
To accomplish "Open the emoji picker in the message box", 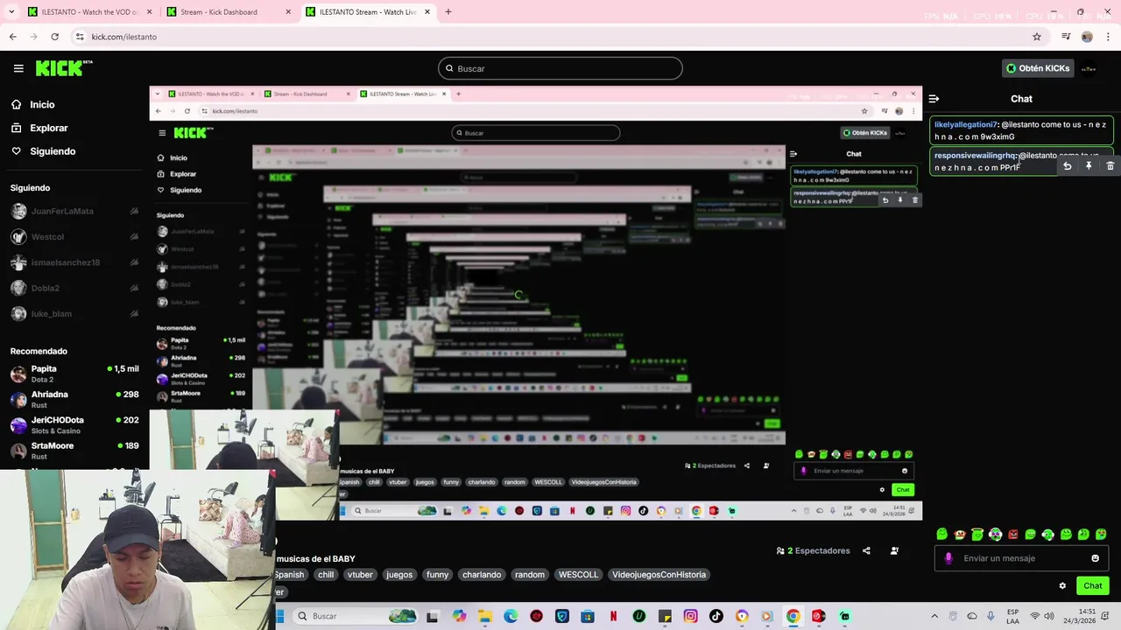I will 1095,558.
